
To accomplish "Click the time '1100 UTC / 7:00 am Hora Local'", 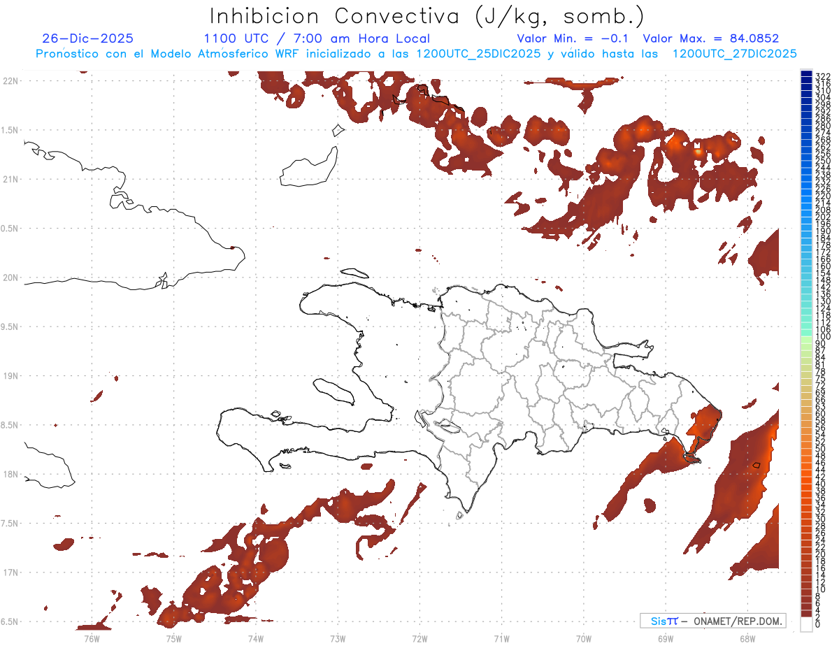I will tap(317, 38).
